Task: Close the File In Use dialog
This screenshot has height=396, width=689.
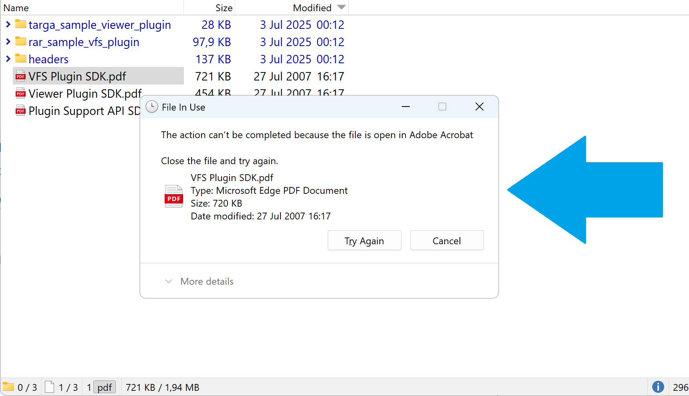Action: [479, 107]
